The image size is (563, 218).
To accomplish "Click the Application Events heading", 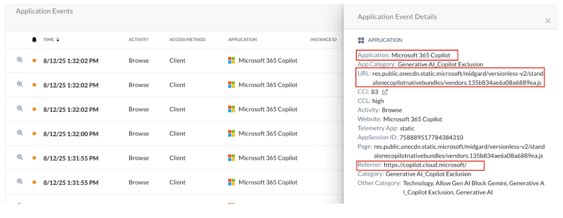I will pos(44,11).
